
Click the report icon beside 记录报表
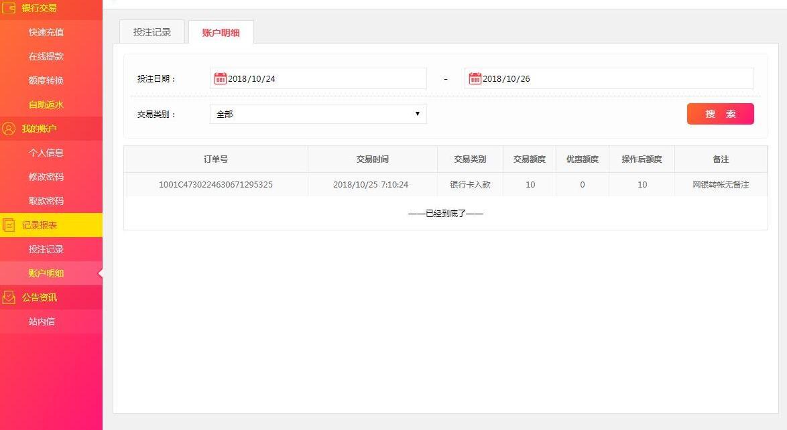(x=9, y=225)
